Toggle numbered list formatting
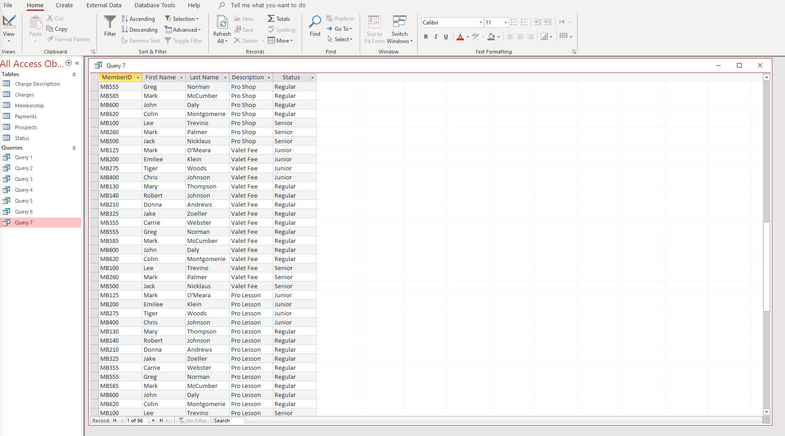785x436 pixels. click(x=524, y=22)
